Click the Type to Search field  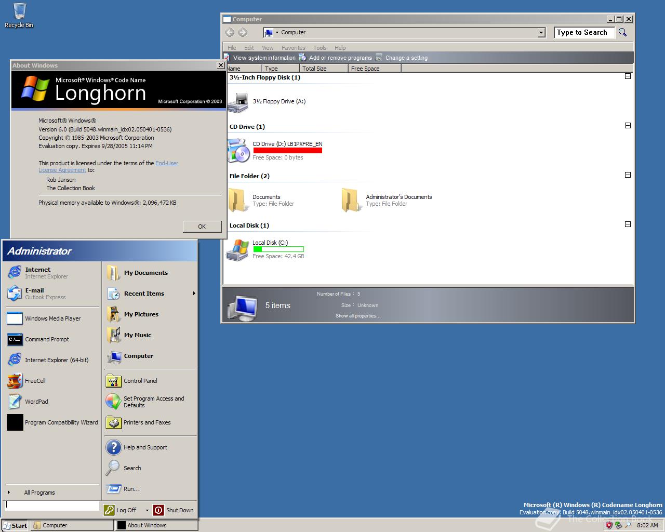584,32
